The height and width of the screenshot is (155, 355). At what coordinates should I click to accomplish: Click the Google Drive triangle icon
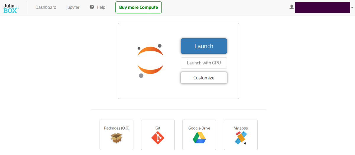pos(199,138)
